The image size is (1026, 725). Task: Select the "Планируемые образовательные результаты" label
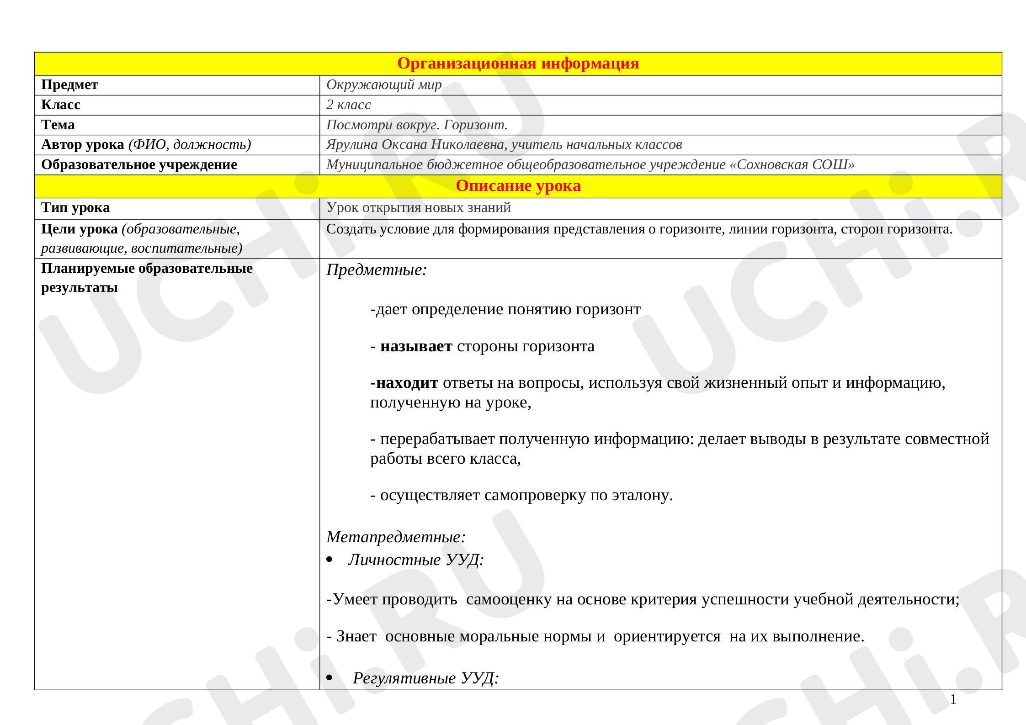point(147,278)
